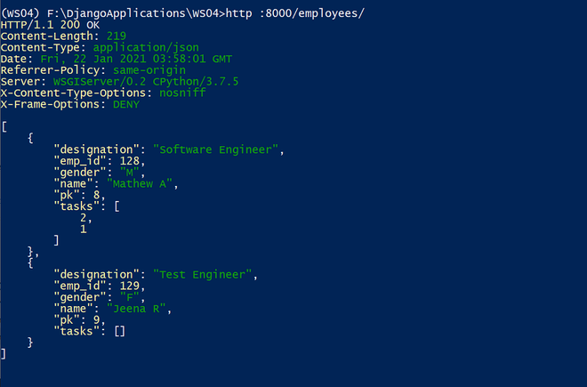Select the emp_id value 129
587x387 pixels.
[130, 286]
